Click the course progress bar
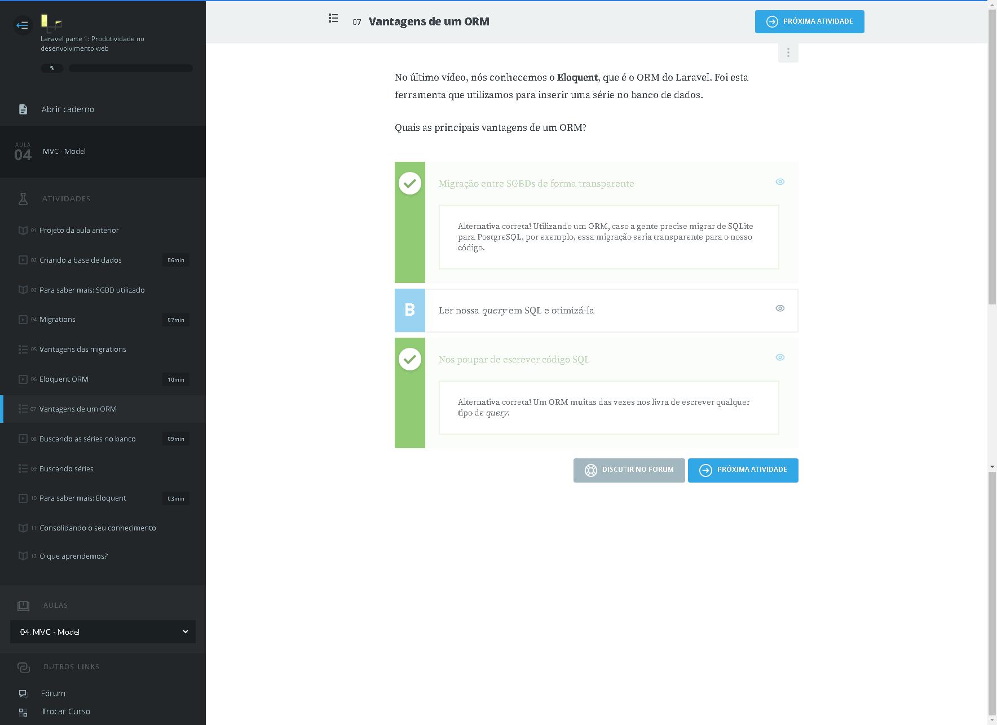Screen dimensions: 997x725 [x=131, y=68]
